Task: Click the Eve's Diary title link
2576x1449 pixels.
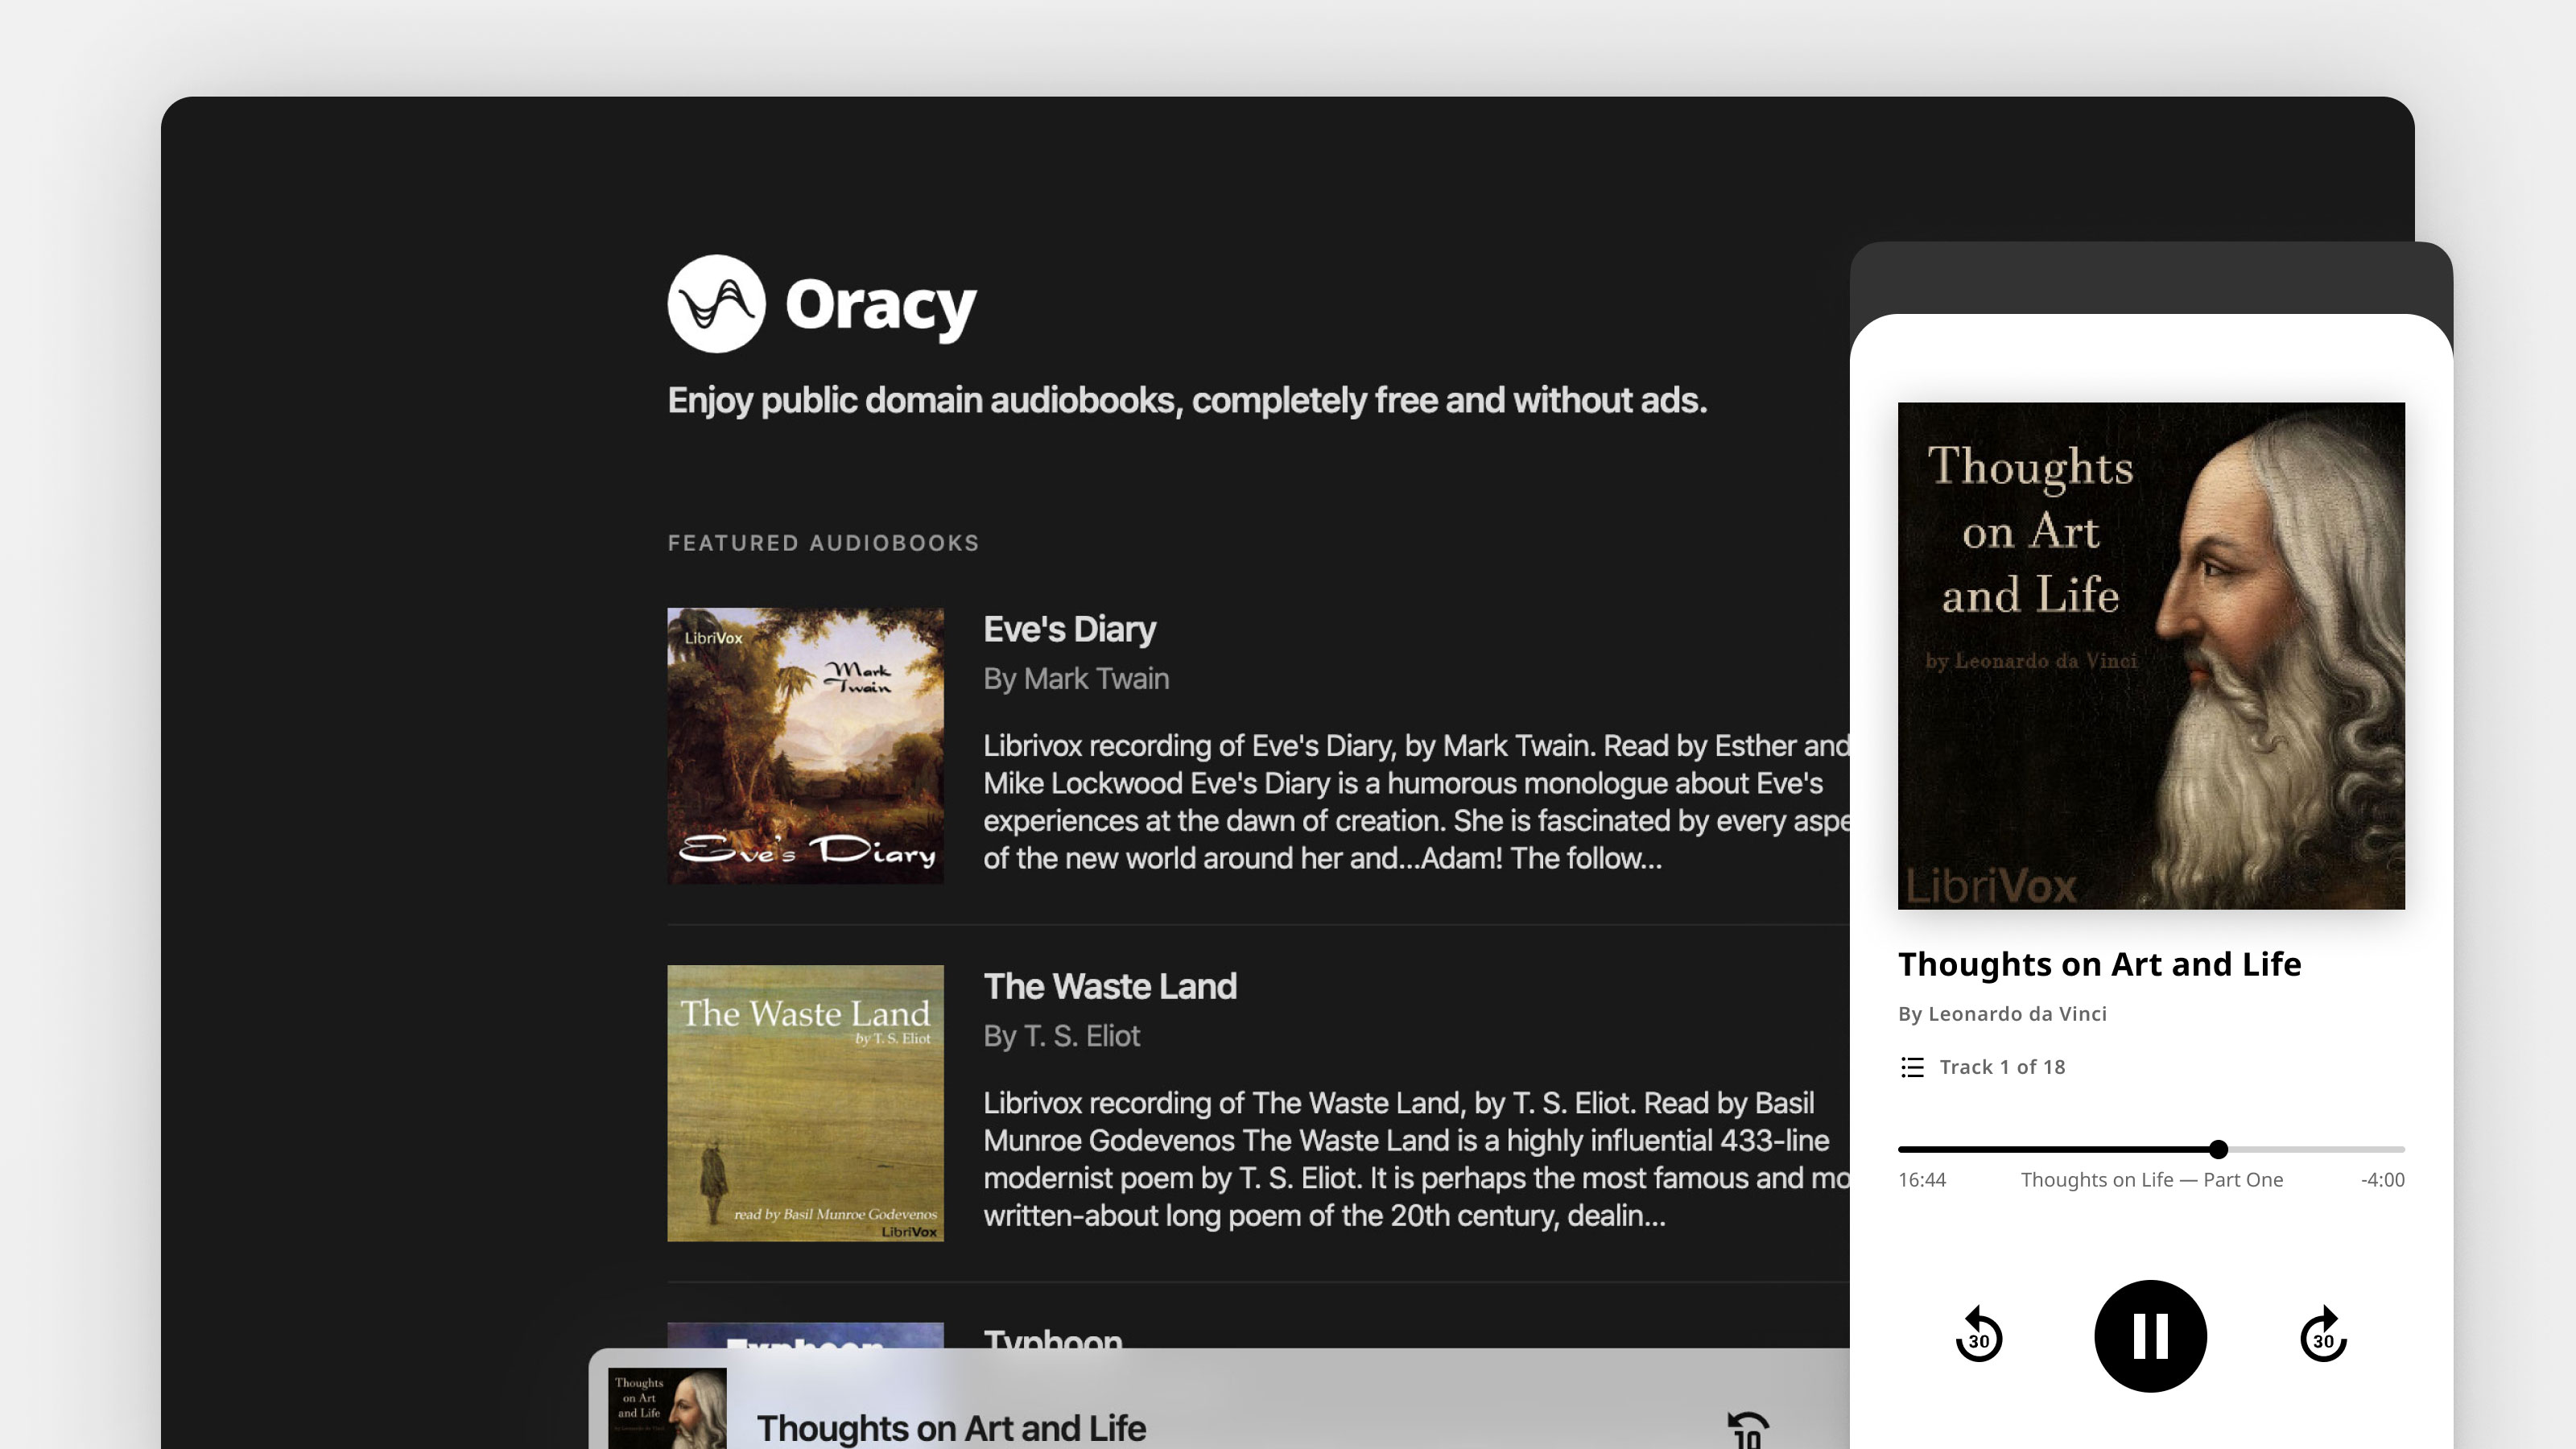Action: [1069, 629]
